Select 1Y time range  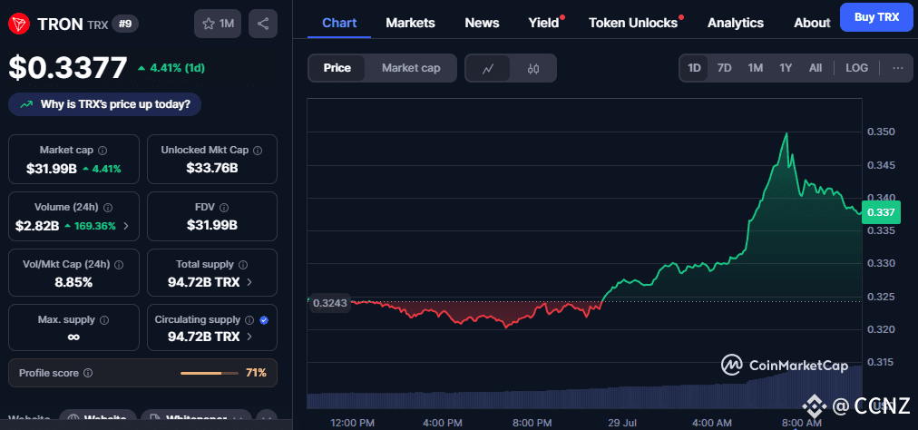point(786,68)
